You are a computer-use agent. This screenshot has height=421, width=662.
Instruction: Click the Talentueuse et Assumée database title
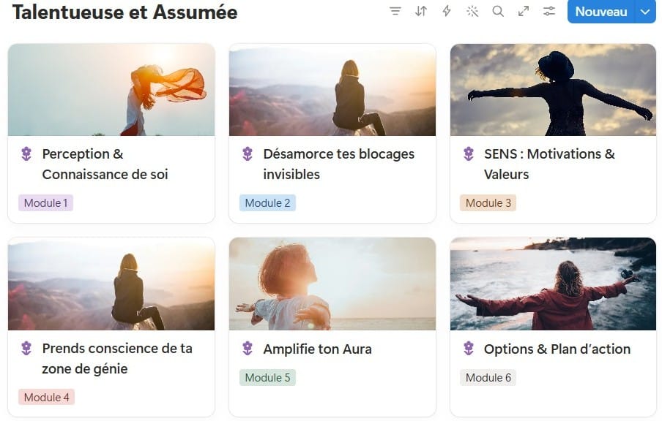124,12
